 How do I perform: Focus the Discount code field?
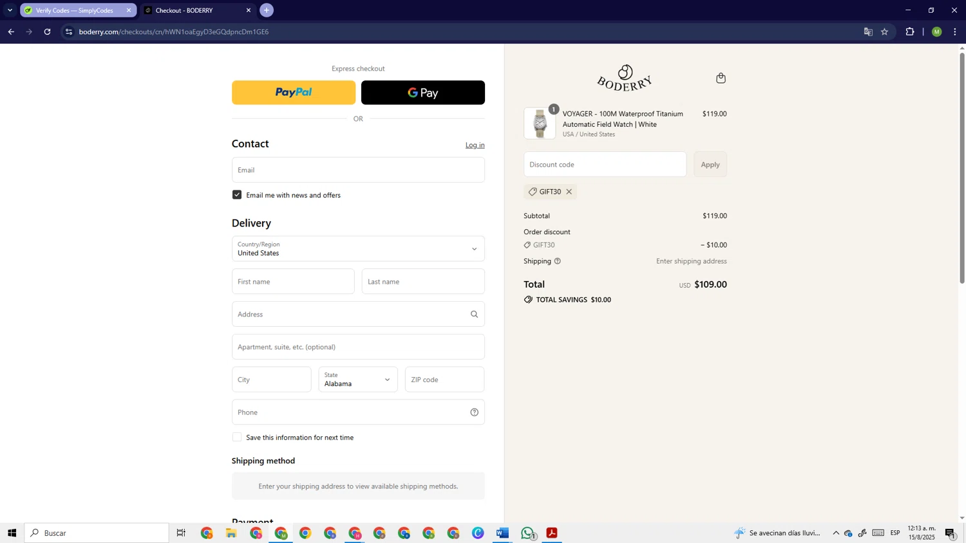tap(605, 165)
